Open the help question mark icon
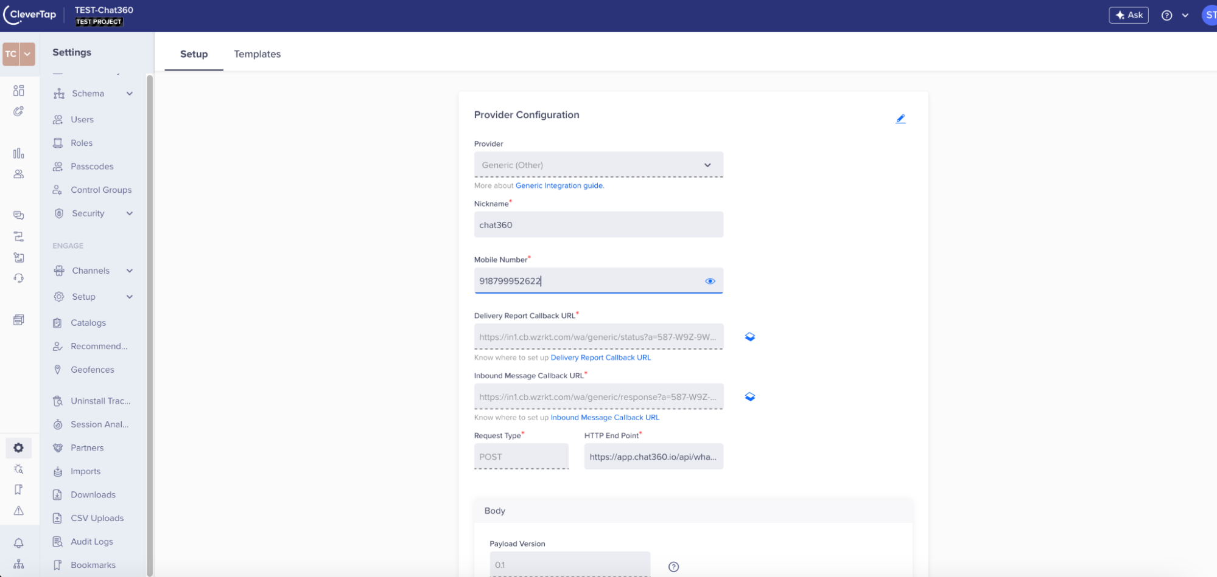The height and width of the screenshot is (577, 1217). [1166, 15]
